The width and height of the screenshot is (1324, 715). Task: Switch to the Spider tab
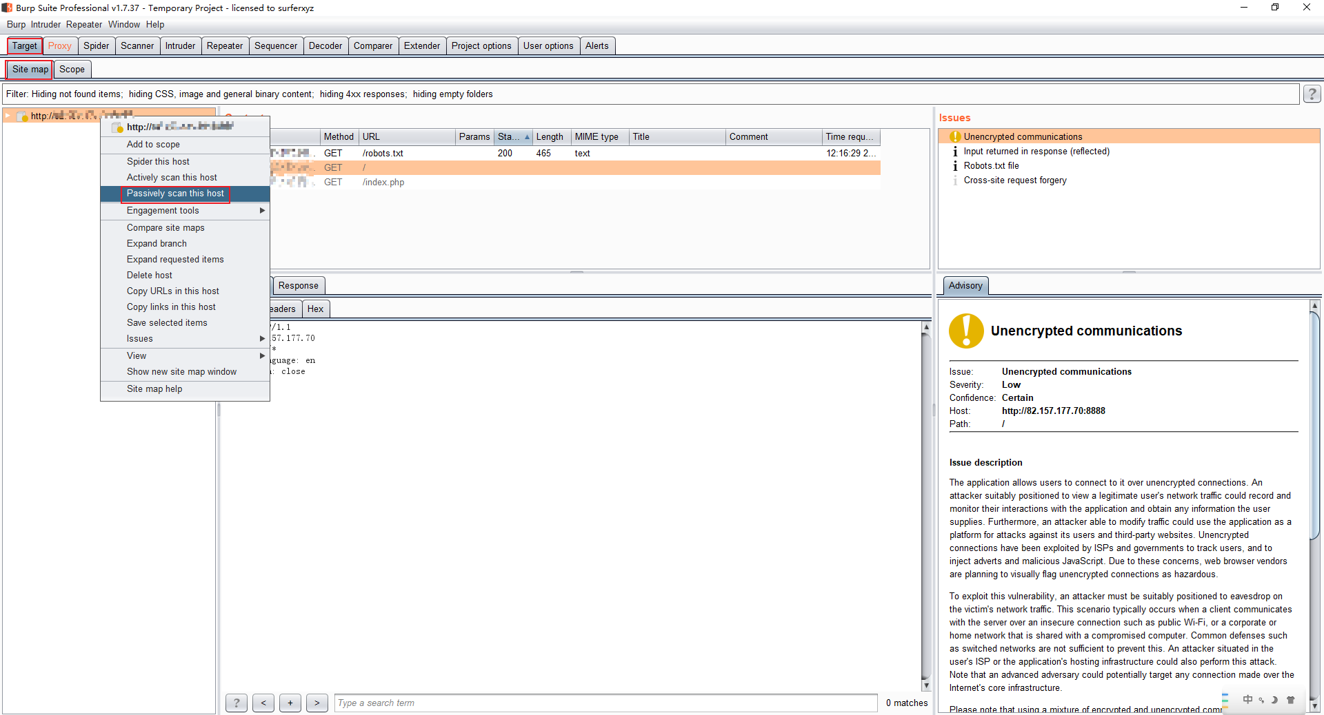(97, 45)
